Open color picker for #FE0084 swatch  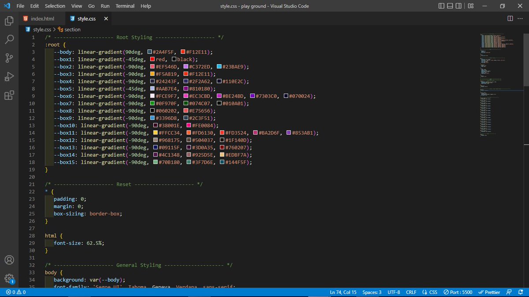click(x=188, y=125)
